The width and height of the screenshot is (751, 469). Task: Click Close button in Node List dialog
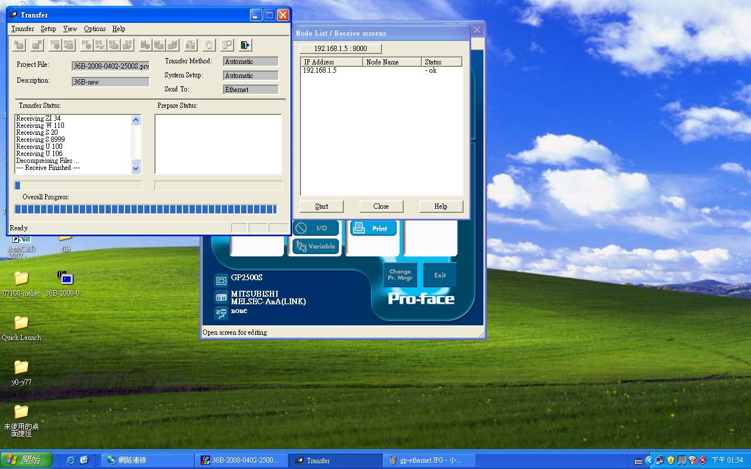[x=381, y=206]
